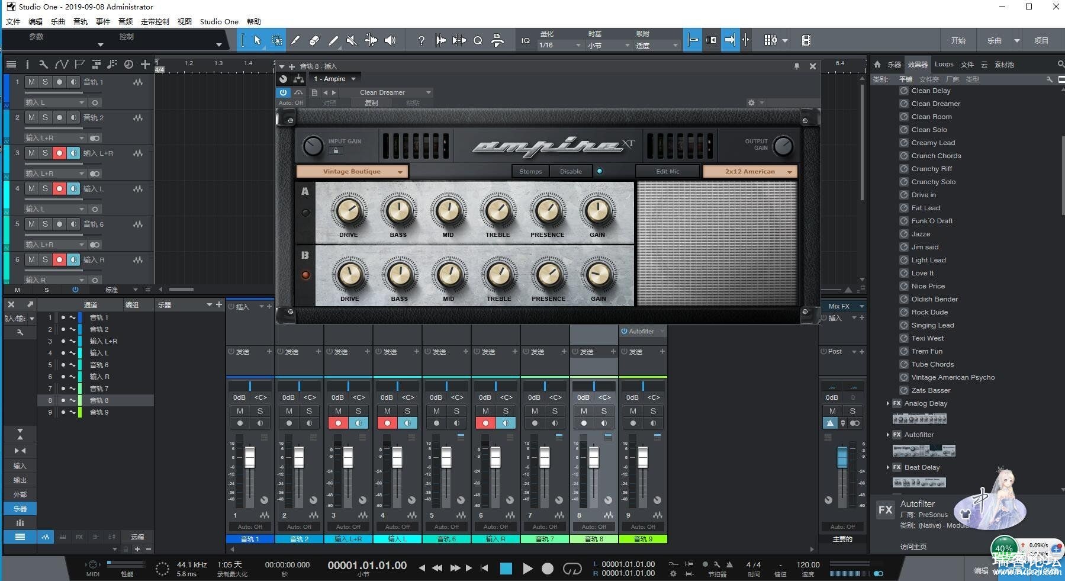Select the Arrow tool in the toolbar
The width and height of the screenshot is (1065, 581).
[257, 40]
